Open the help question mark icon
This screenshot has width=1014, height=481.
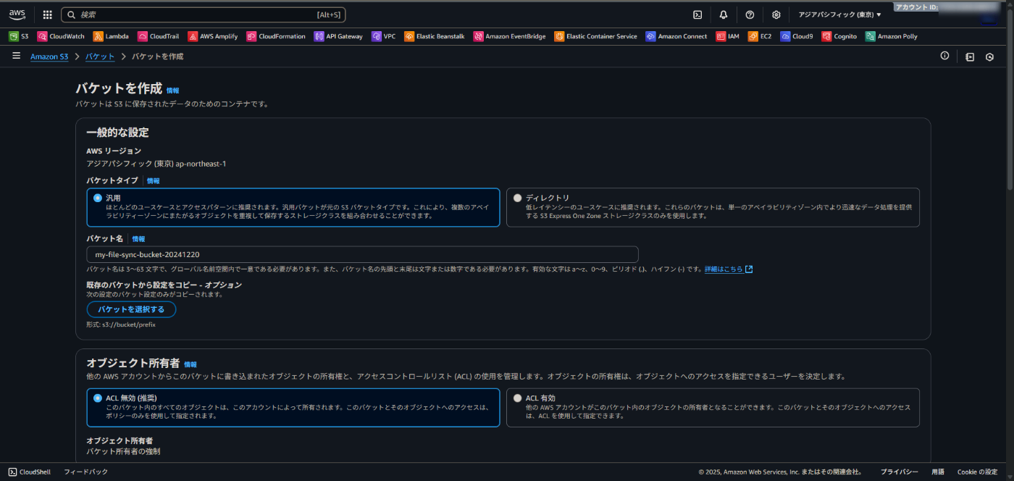pyautogui.click(x=750, y=14)
